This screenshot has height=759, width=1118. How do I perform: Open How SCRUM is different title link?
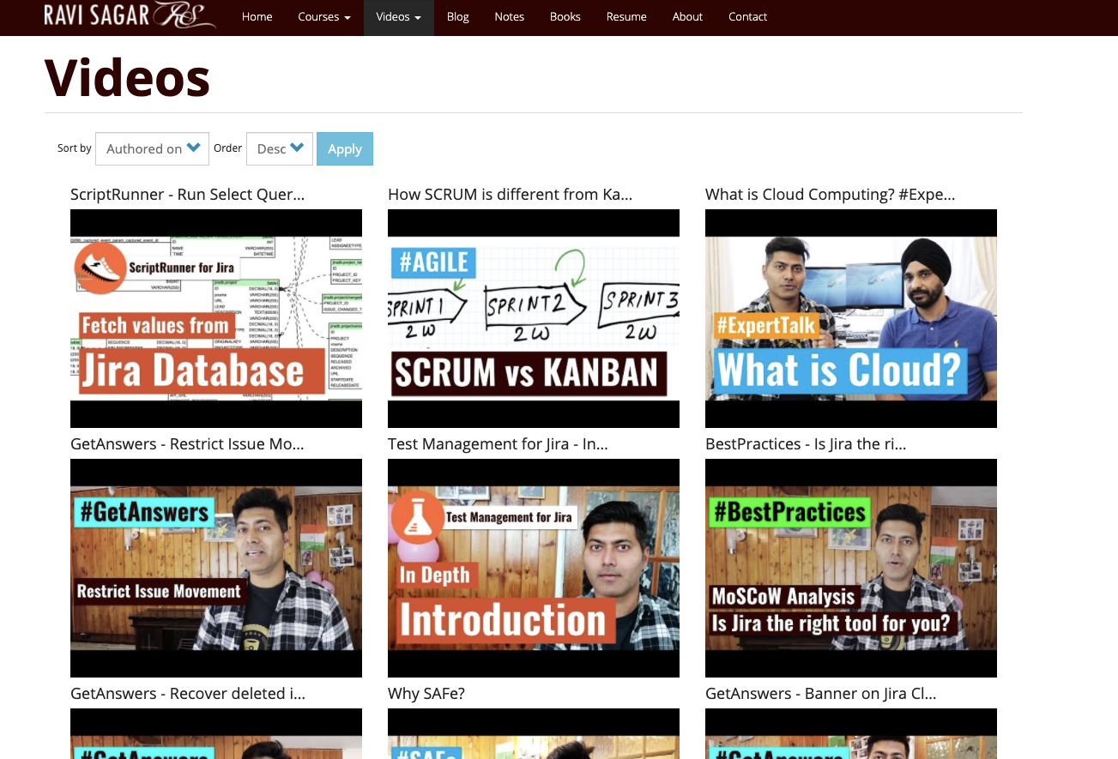(x=510, y=195)
